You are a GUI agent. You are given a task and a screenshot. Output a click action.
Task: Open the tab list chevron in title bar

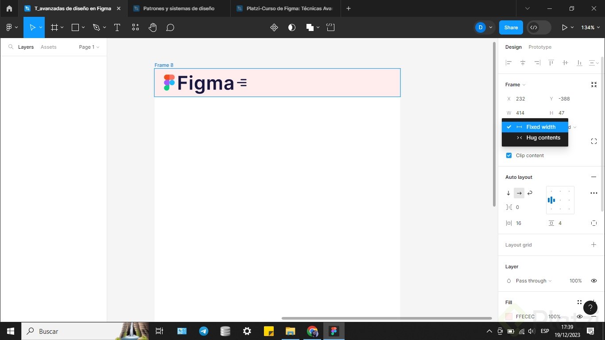[527, 8]
